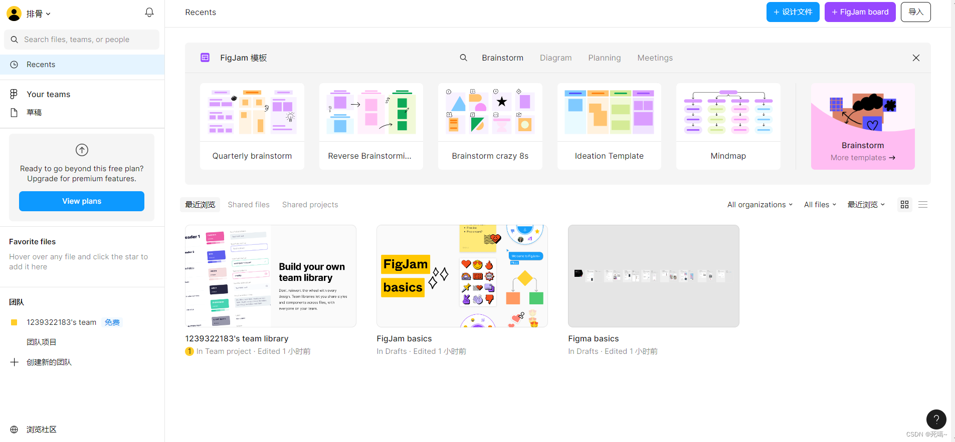Screen dimensions: 955x442
Task: Click the free plan badge beside team name
Action: (112, 322)
